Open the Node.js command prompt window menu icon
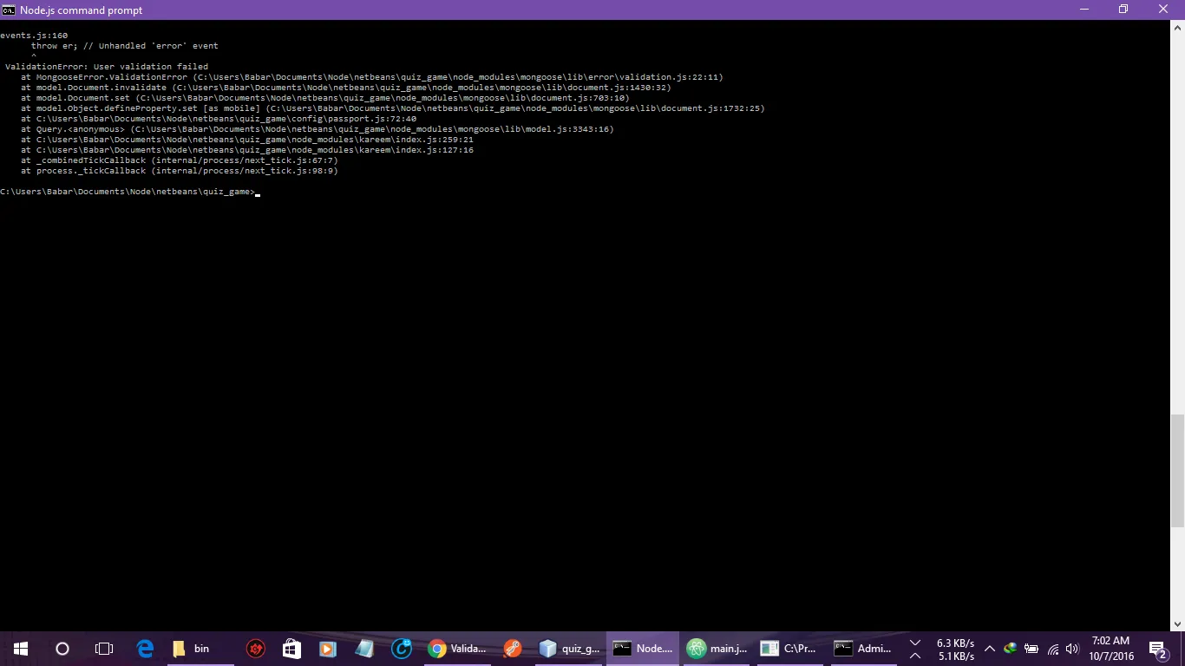1185x666 pixels. tap(9, 10)
